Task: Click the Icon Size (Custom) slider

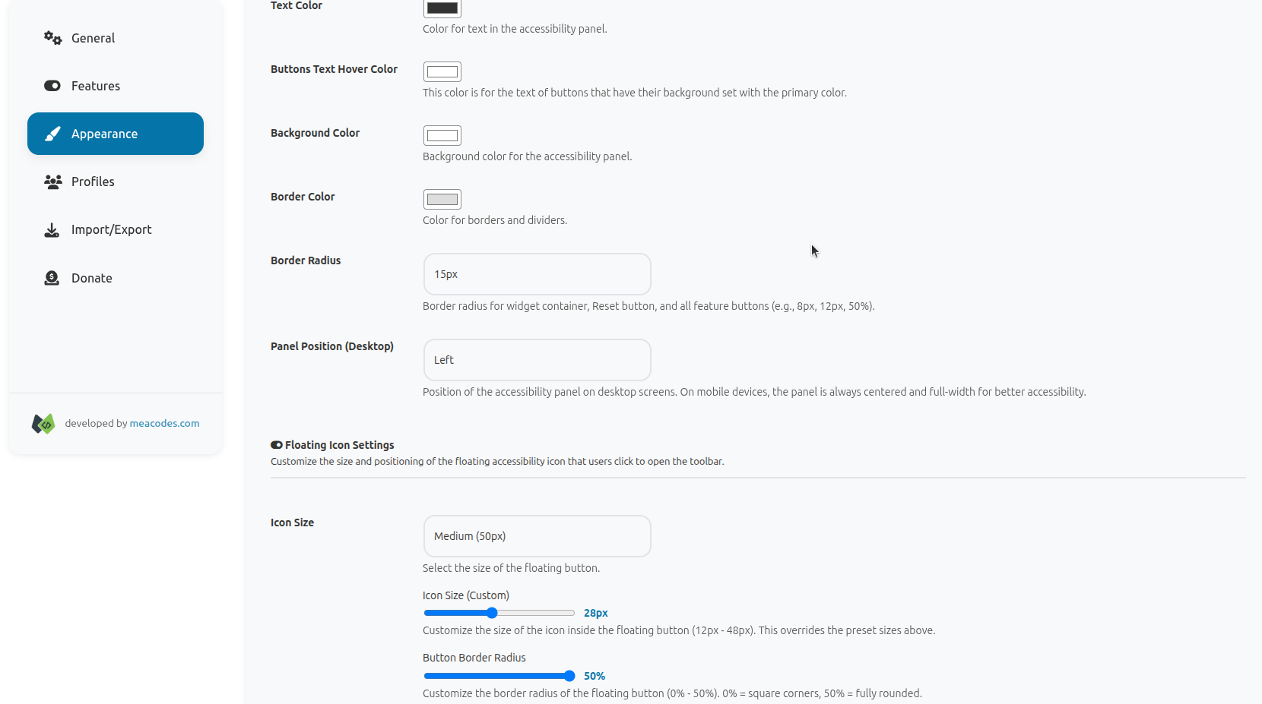Action: point(499,613)
